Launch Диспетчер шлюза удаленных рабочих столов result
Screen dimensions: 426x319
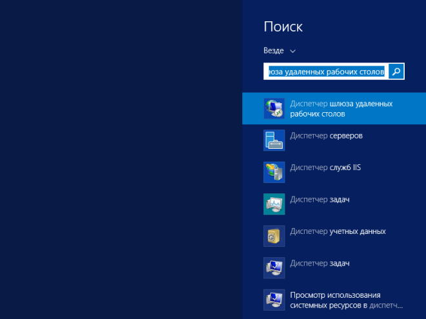(x=341, y=108)
